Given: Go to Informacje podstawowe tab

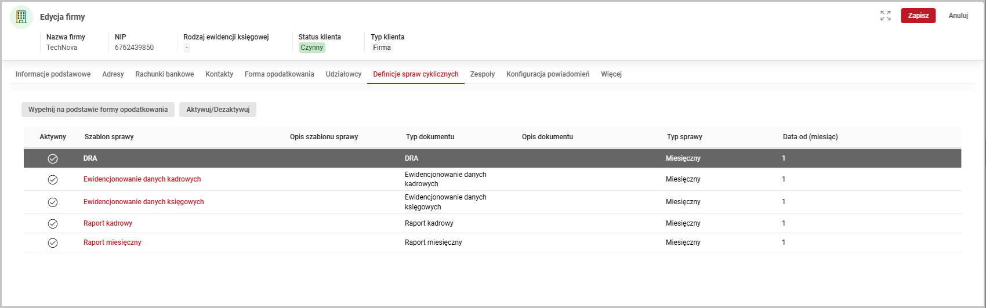Looking at the screenshot, I should pyautogui.click(x=53, y=74).
